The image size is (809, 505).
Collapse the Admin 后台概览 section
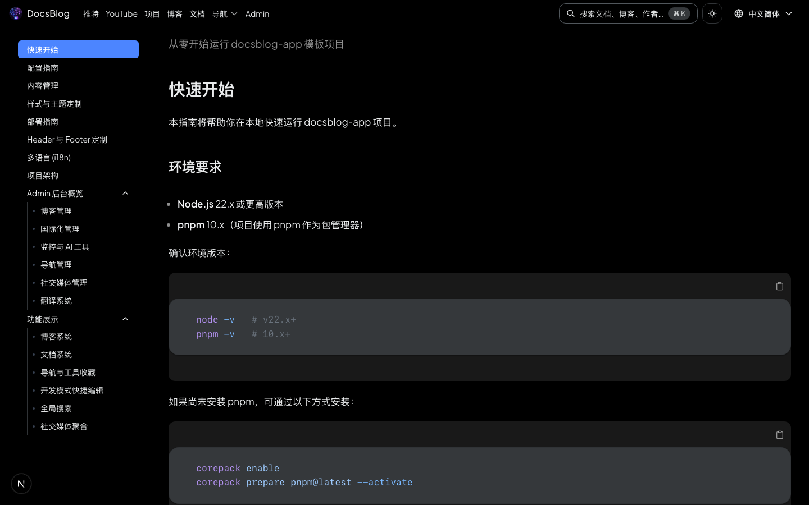[x=125, y=194]
